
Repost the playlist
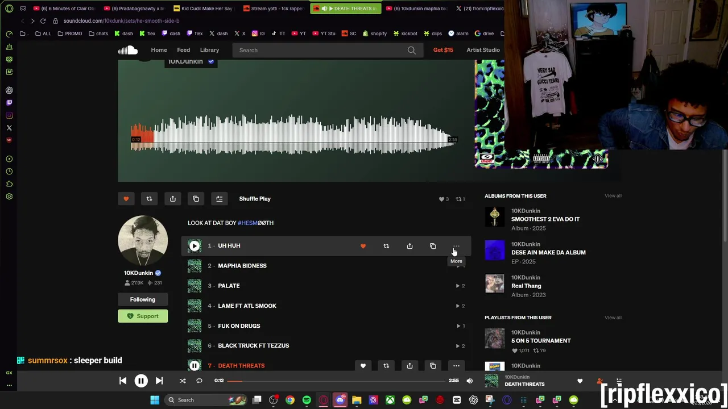149,199
